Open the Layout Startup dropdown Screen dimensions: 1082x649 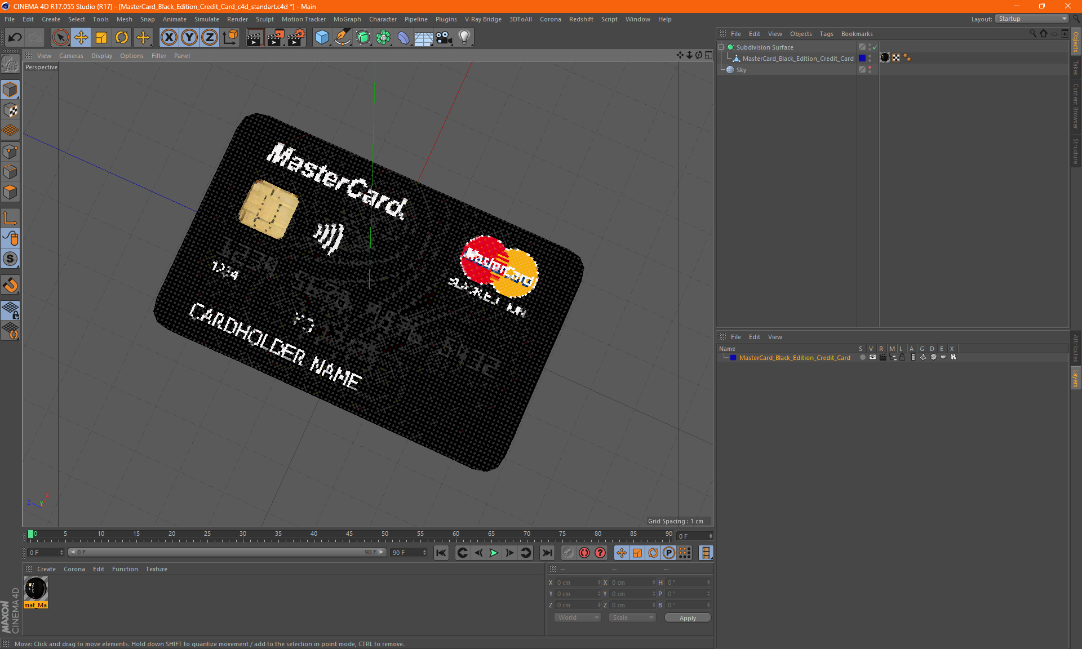point(1032,19)
